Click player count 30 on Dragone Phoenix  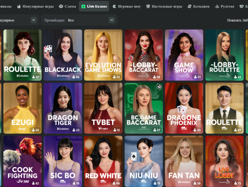pos(197,130)
